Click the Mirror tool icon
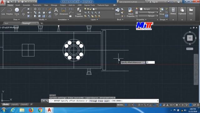 pyautogui.click(x=39, y=13)
